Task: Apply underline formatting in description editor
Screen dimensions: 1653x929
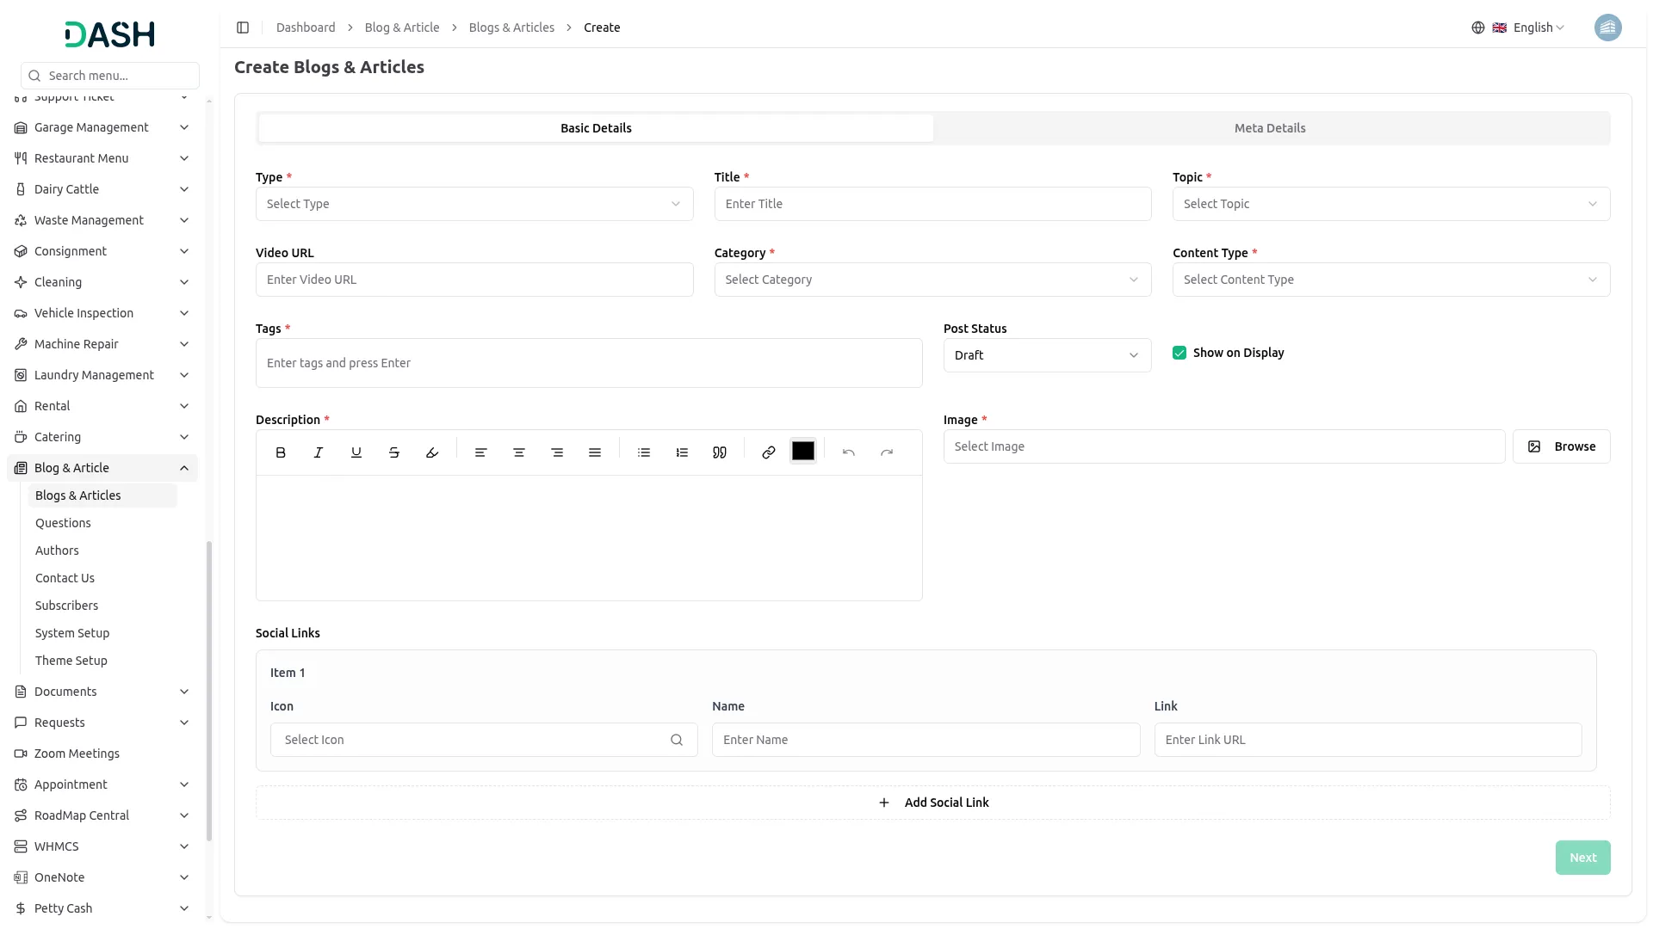Action: [356, 452]
